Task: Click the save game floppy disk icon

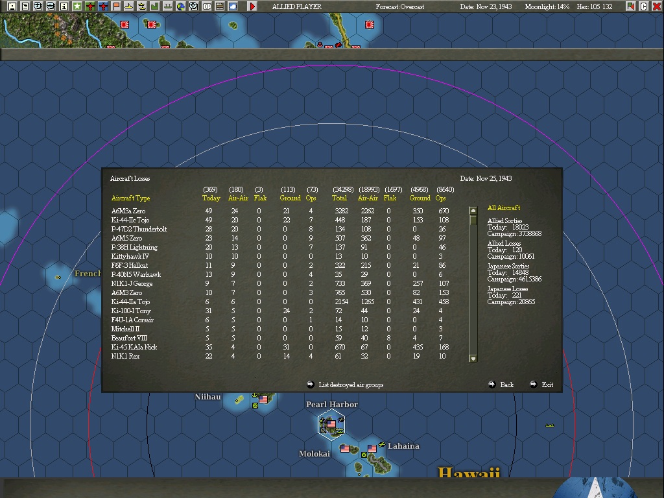Action: (12, 6)
